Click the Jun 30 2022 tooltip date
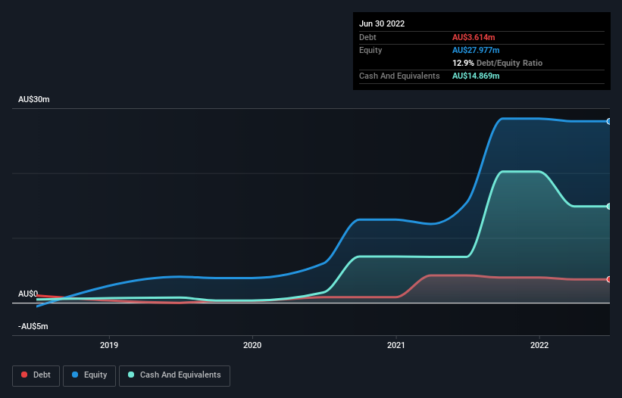Viewport: 622px width, 398px height. [x=382, y=23]
